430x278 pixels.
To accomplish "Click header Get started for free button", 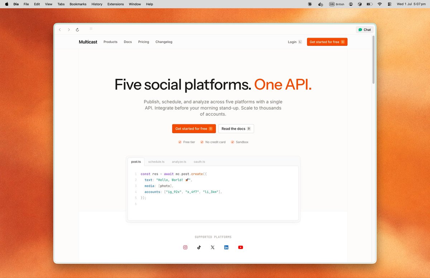I will 327,42.
